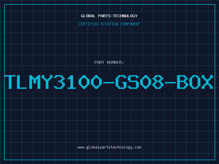Click the PART NUMBER: label
Viewport: 219px width, 164px height.
109,62
